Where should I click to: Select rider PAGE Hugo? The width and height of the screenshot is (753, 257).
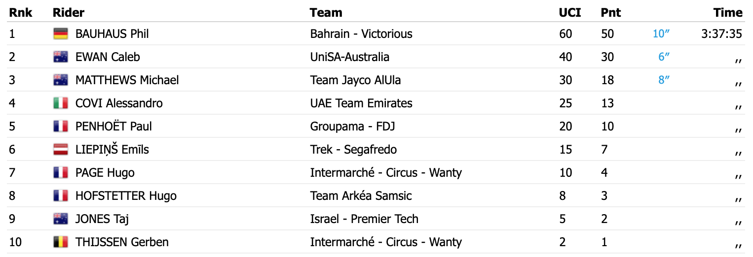(x=105, y=173)
